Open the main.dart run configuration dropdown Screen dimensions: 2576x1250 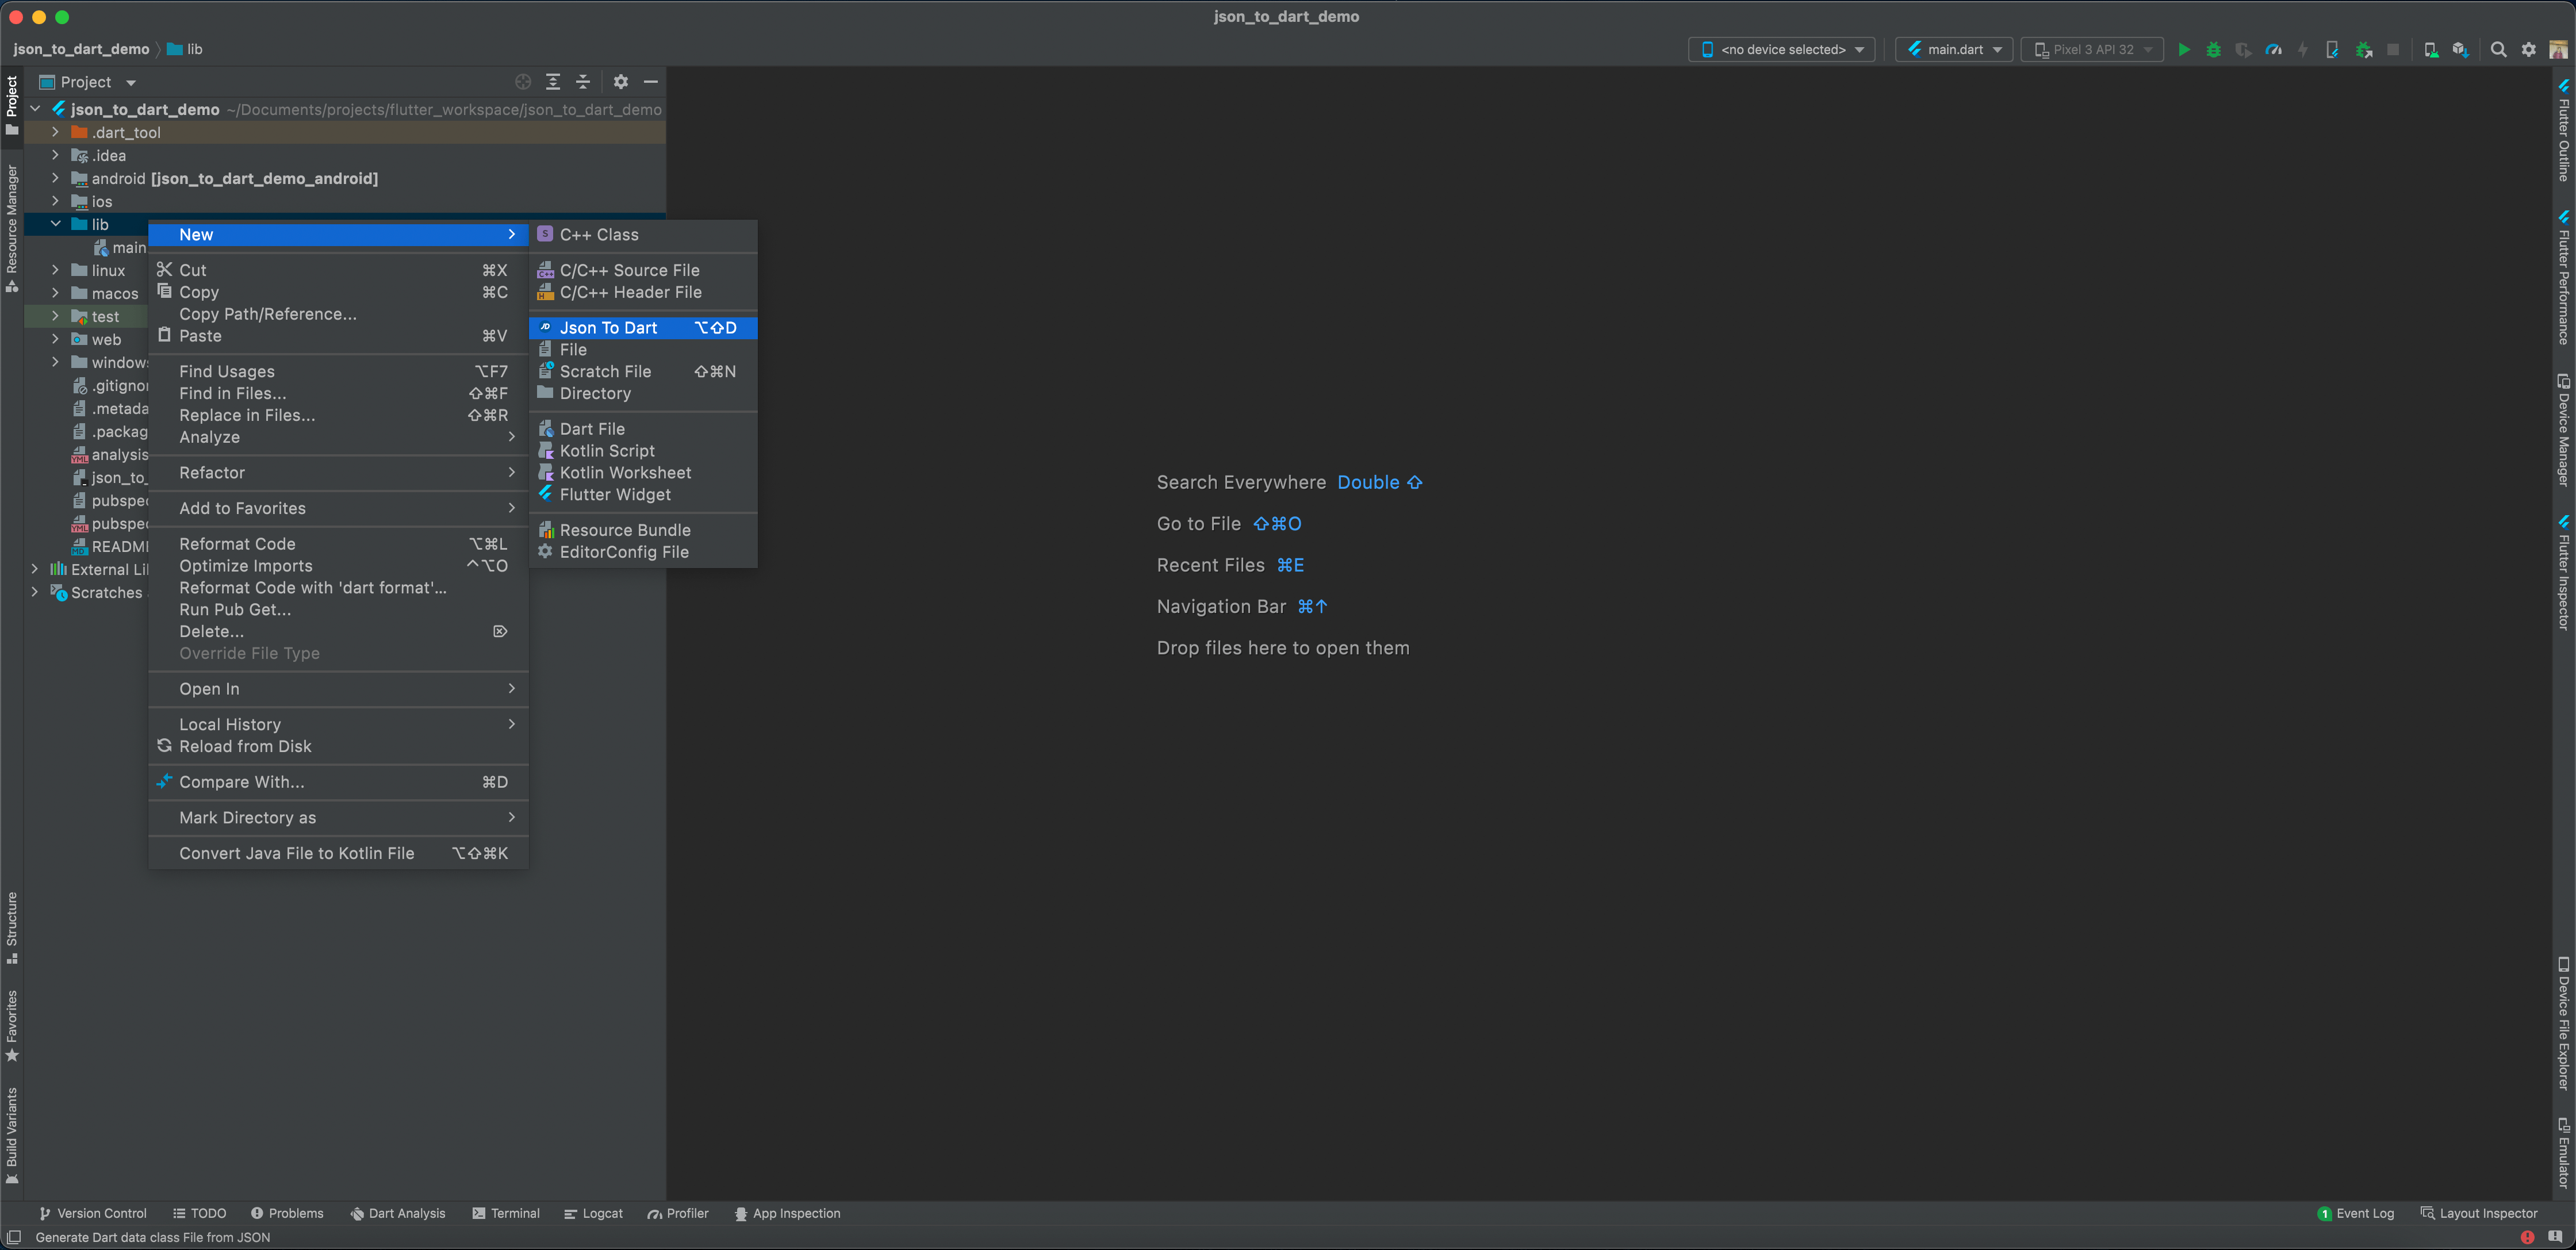coord(1953,49)
